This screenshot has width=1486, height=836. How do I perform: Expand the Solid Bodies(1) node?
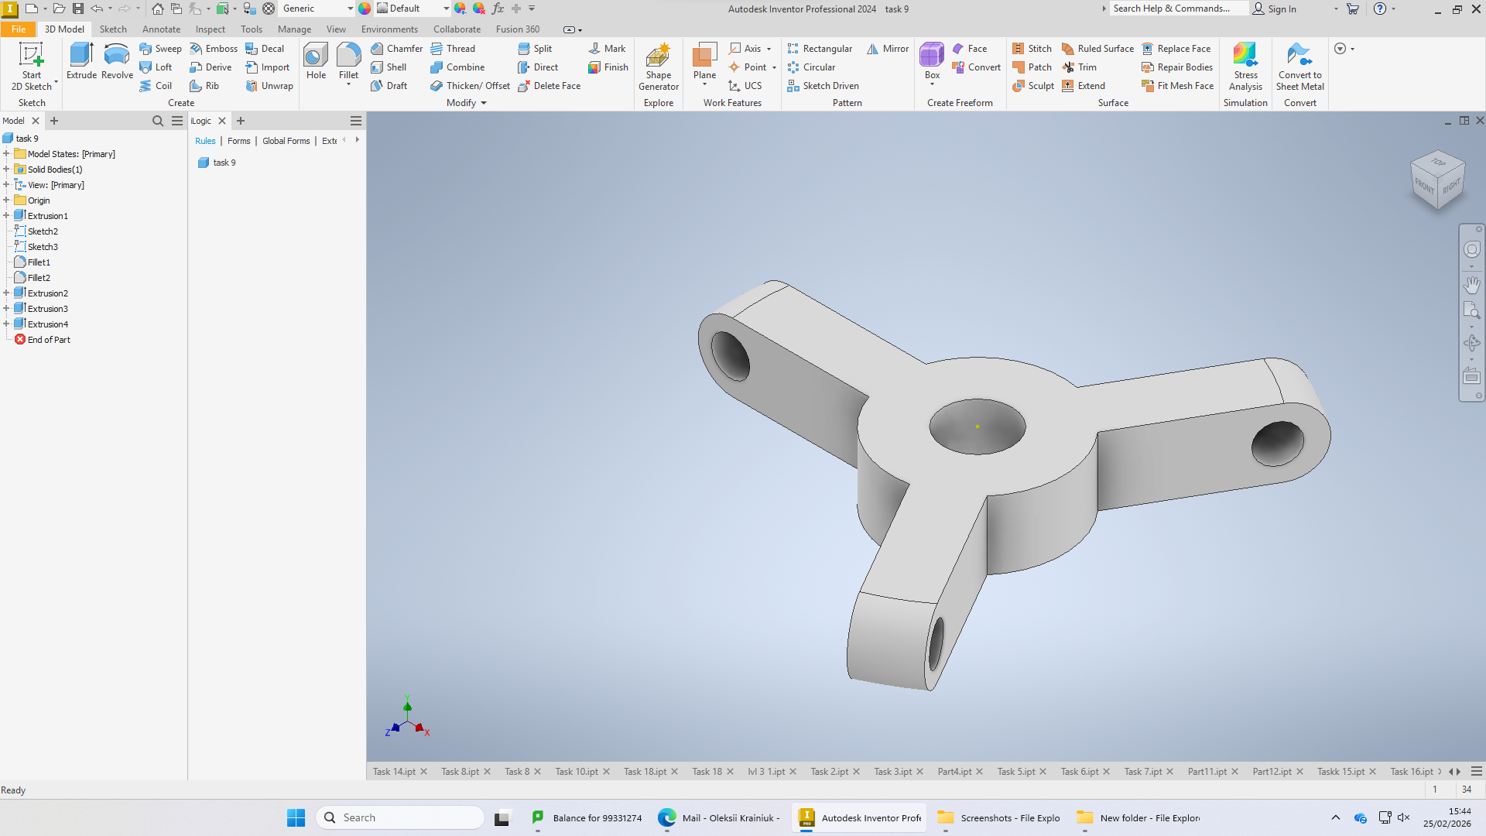(6, 170)
